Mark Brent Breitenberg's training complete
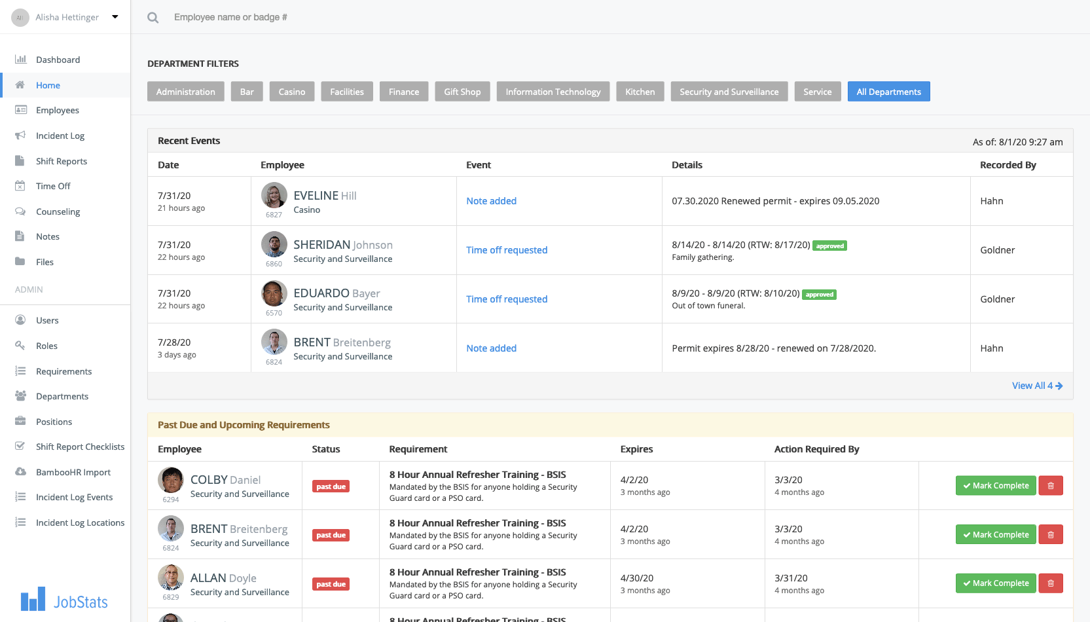The width and height of the screenshot is (1090, 622). coord(996,535)
